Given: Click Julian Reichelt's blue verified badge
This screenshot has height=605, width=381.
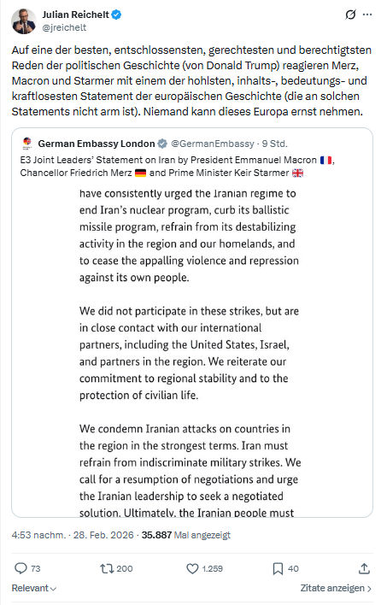Looking at the screenshot, I should point(116,15).
